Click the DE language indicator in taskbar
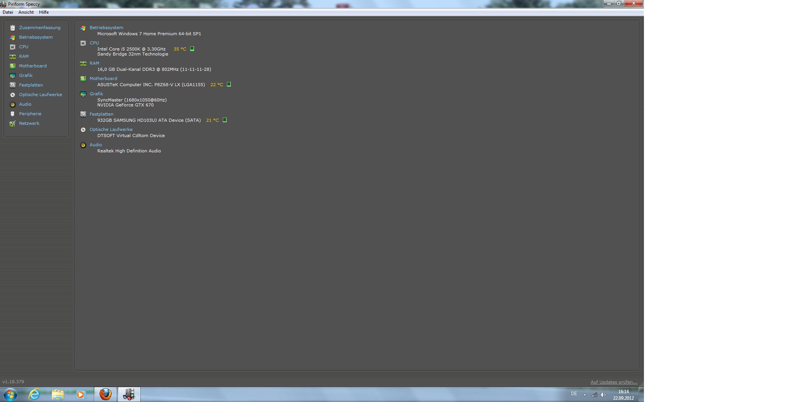 [x=574, y=394]
